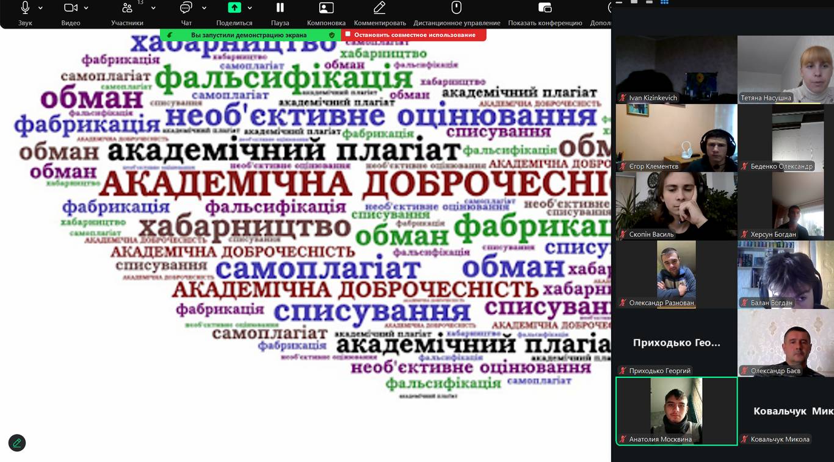This screenshot has width=834, height=462.
Task: Expand the arrow next to Поделиться
Action: tap(250, 8)
